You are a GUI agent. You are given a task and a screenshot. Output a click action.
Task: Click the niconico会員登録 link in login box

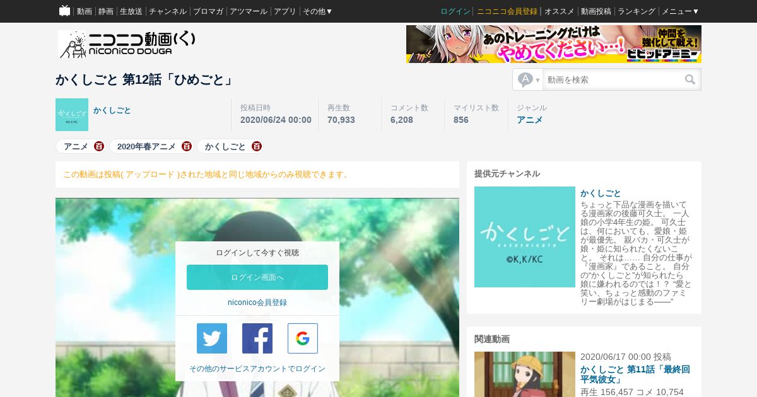(x=257, y=302)
